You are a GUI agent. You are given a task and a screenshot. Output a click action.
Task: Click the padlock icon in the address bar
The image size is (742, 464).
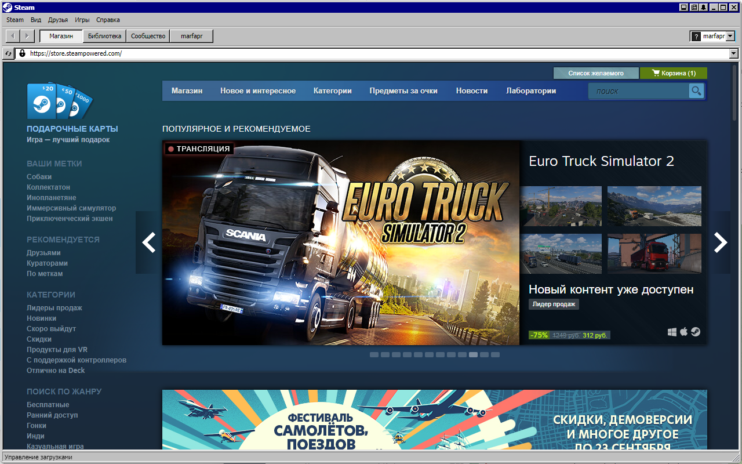pyautogui.click(x=22, y=53)
